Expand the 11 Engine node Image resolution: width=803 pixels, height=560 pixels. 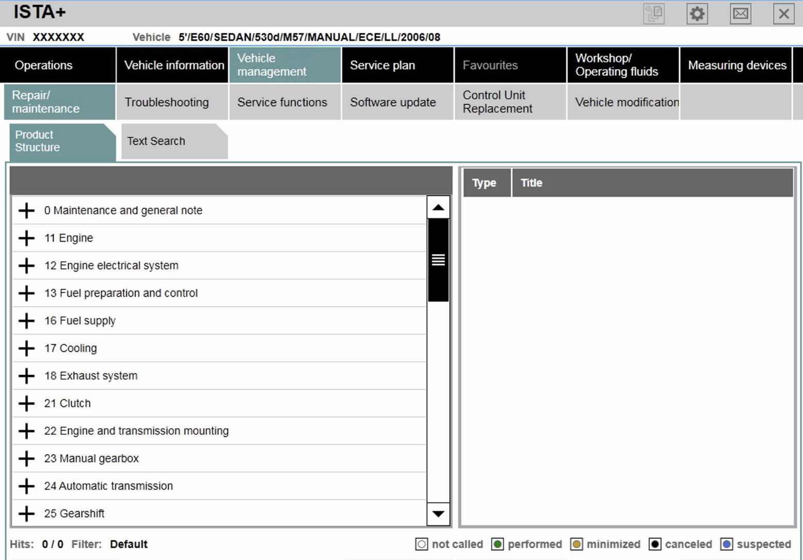pos(26,238)
